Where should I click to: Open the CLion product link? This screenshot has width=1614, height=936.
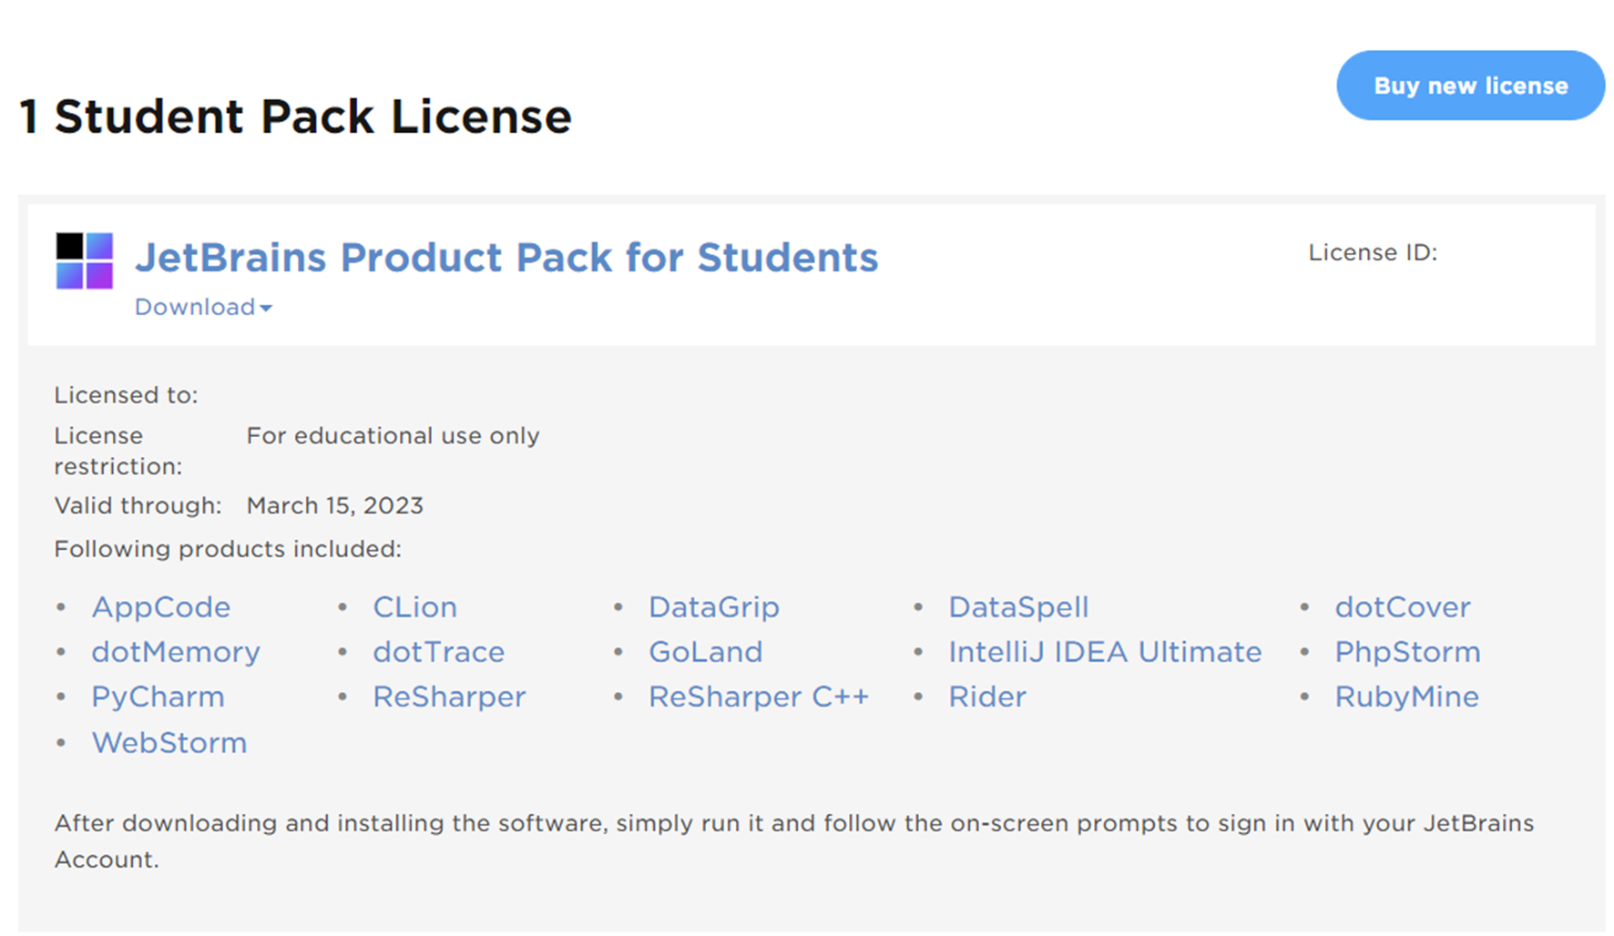click(415, 607)
